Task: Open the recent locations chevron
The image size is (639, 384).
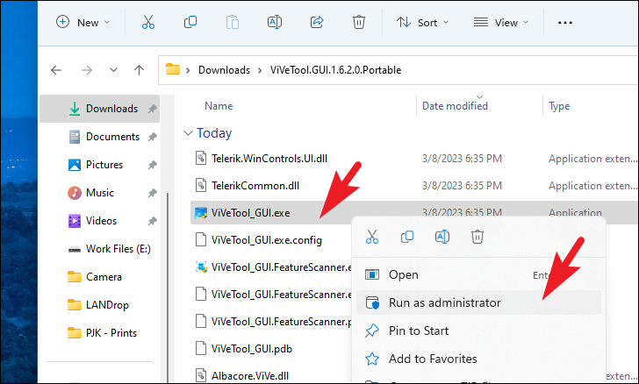Action: click(114, 70)
